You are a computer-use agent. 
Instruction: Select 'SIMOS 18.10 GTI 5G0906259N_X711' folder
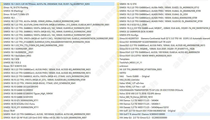coord(21,100)
